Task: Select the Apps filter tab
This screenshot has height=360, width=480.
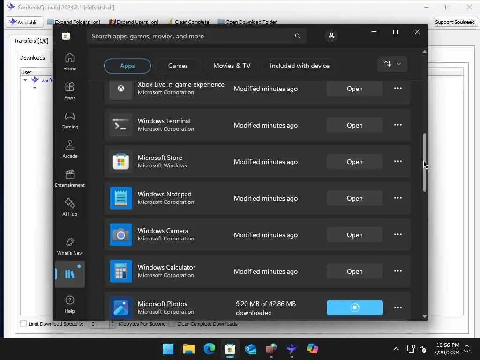Action: coord(127,66)
